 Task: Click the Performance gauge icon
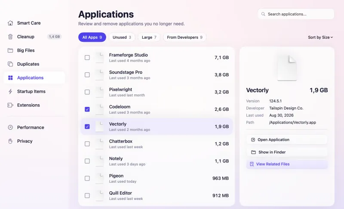click(x=10, y=128)
